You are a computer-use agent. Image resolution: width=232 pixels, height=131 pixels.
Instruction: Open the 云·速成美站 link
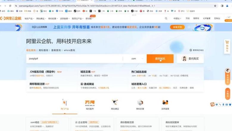click(x=87, y=84)
